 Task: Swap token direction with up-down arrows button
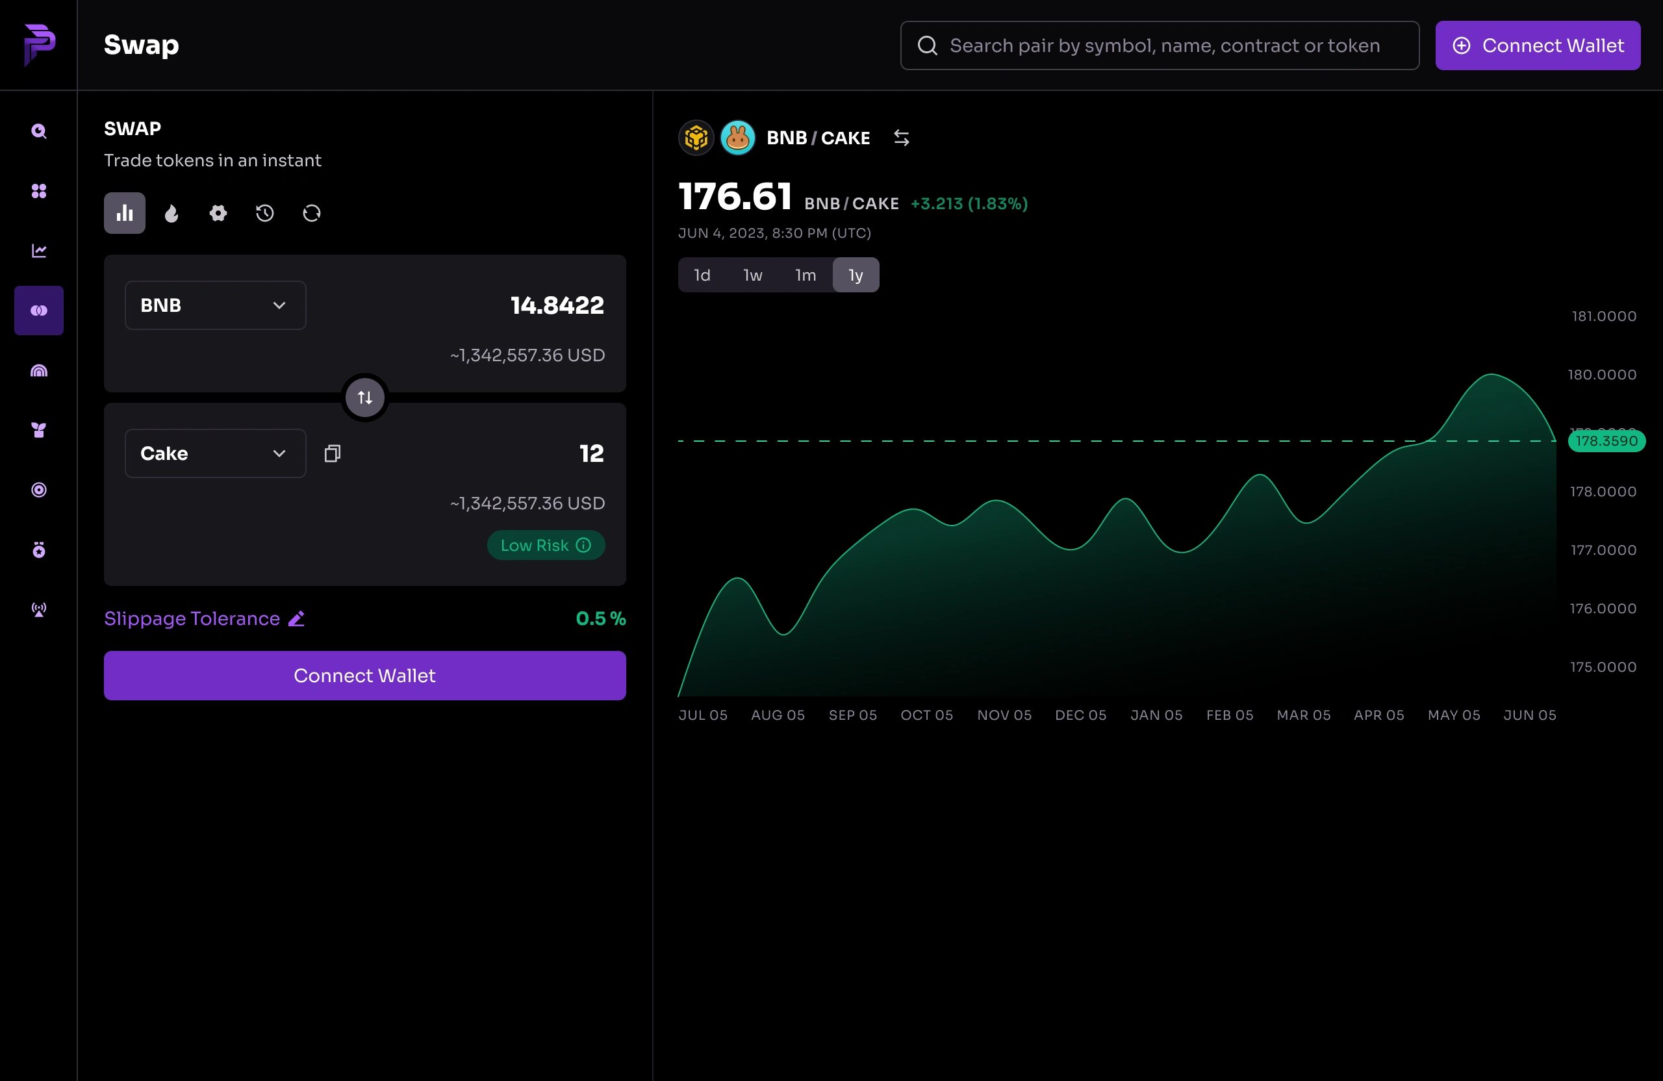click(364, 398)
